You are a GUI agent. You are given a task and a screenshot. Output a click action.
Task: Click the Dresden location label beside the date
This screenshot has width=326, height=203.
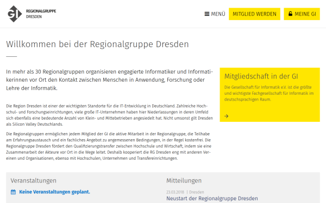pyautogui.click(x=197, y=192)
